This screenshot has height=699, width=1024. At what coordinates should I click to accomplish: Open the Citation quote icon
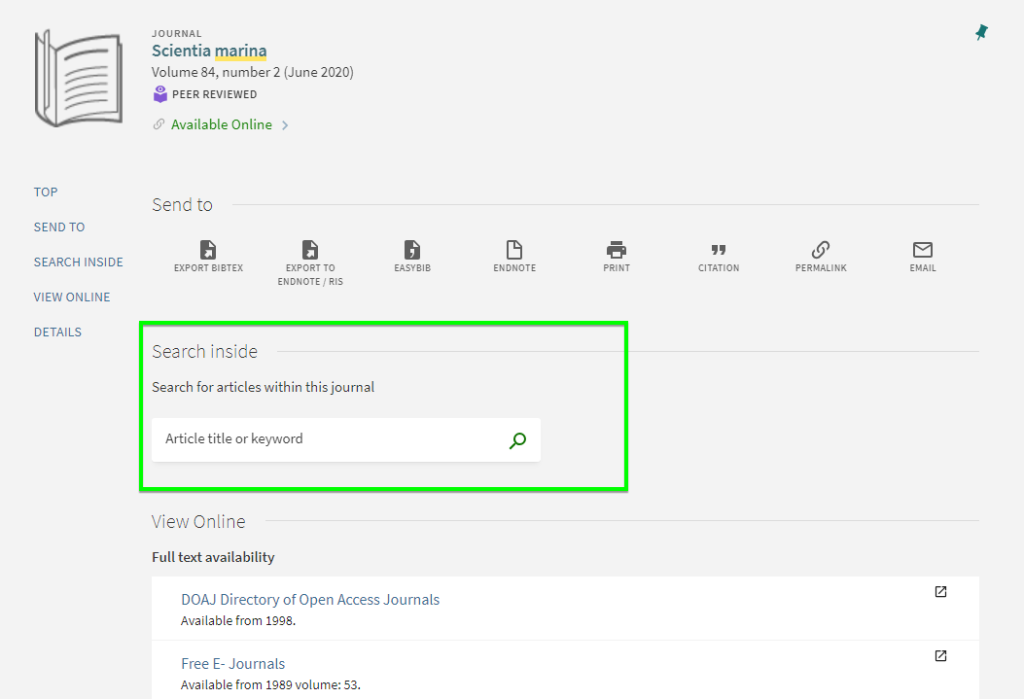719,250
